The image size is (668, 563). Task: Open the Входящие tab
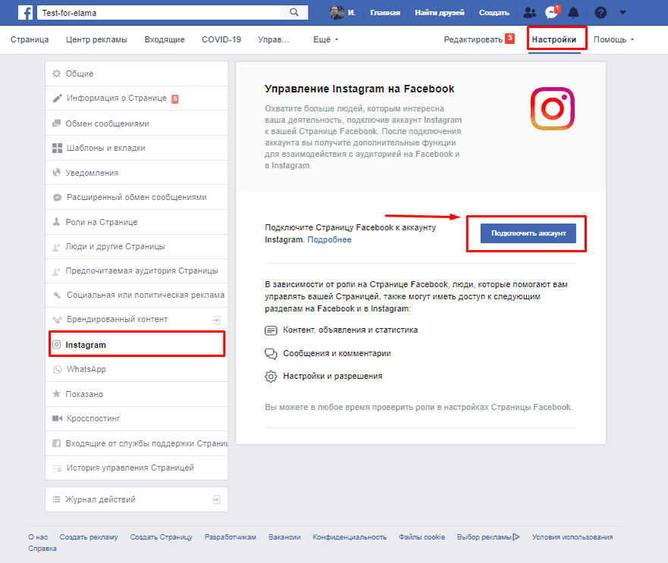pos(165,39)
